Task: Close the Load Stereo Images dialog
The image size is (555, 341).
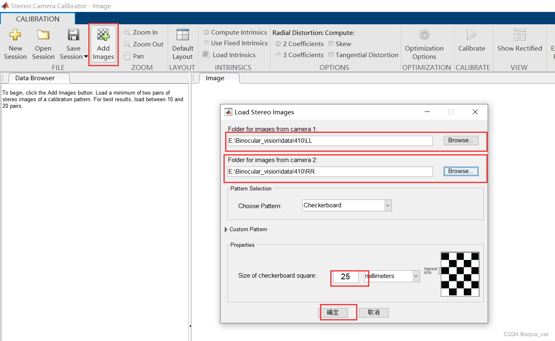Action: pyautogui.click(x=475, y=112)
